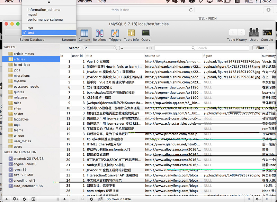Click the Safari address bar fedn.it.dev

[x=120, y=10]
